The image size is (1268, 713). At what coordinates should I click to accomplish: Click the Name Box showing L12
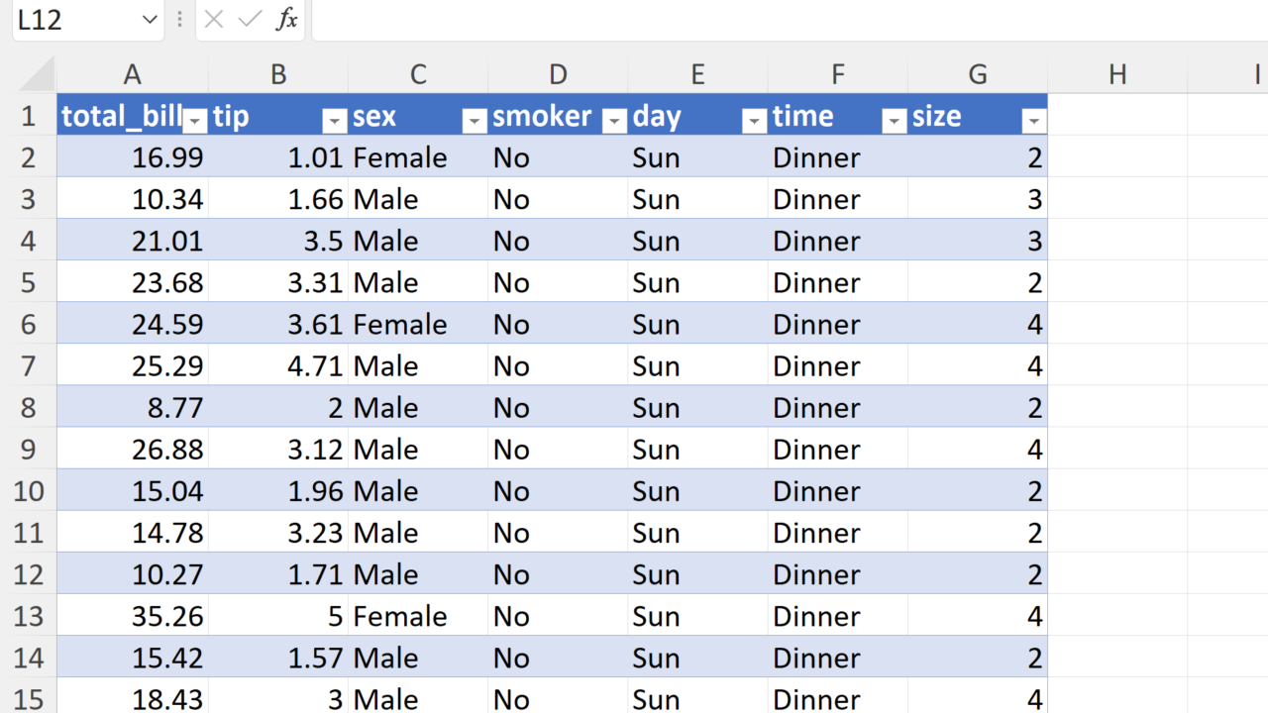point(69,20)
